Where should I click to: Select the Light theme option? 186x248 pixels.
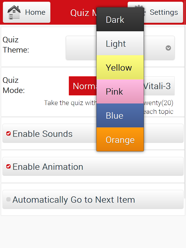(x=120, y=44)
